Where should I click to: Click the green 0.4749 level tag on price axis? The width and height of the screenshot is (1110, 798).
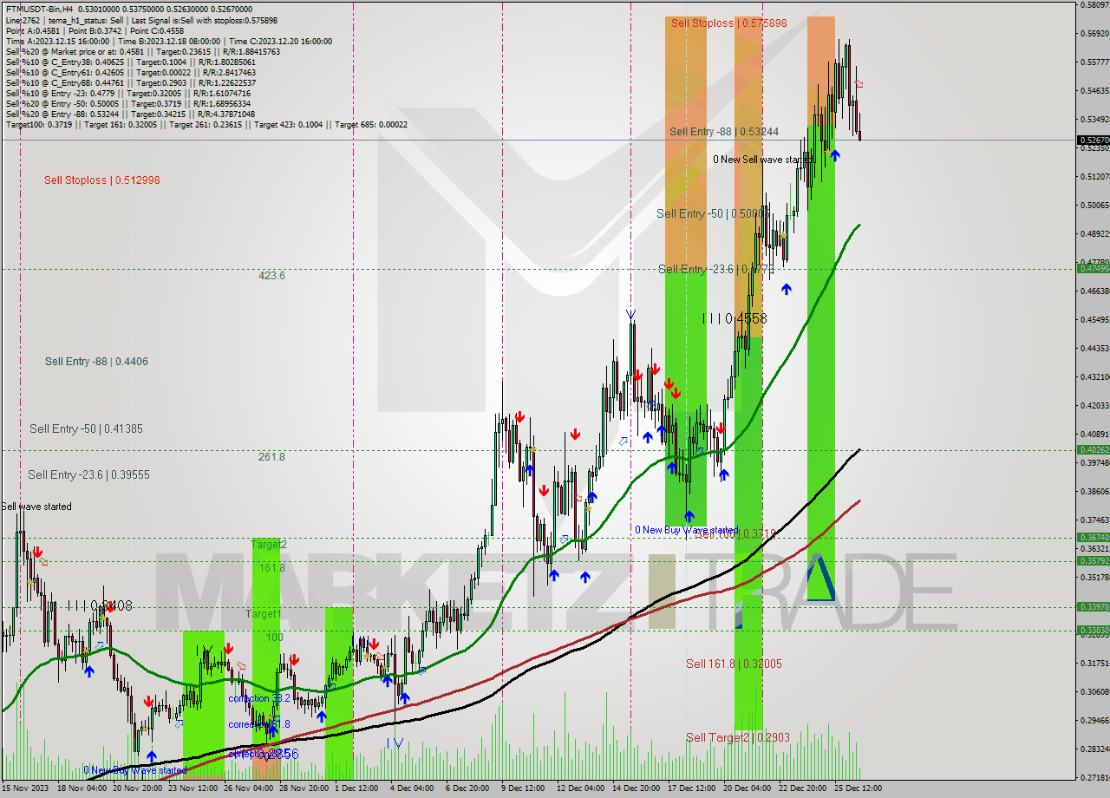coord(1094,268)
